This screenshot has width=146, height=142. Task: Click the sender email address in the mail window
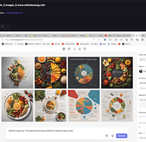(x=14, y=13)
